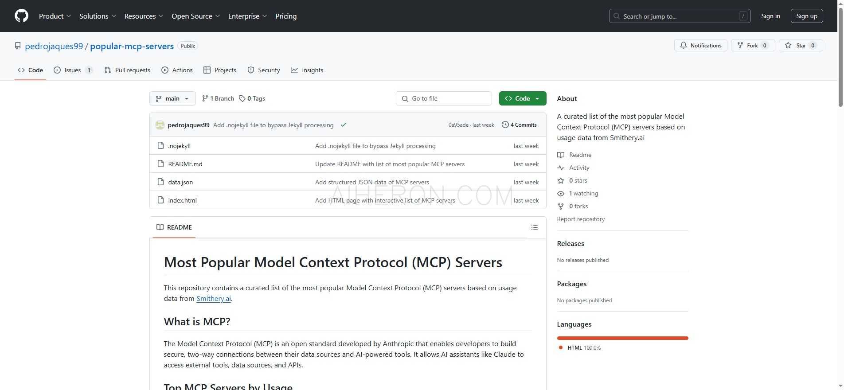844x390 pixels.
Task: Click the book icon beside Readme
Action: [x=561, y=155]
